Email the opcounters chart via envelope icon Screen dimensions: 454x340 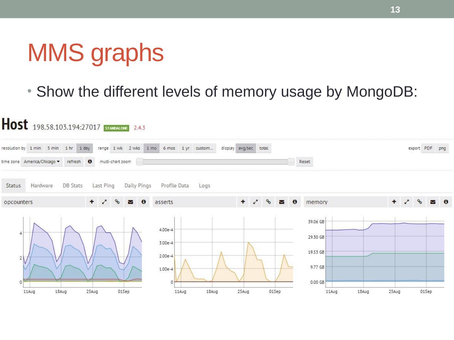click(x=131, y=202)
